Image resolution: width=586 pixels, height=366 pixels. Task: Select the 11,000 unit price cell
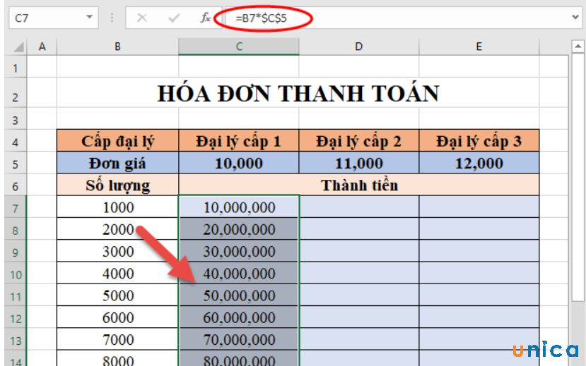[359, 163]
